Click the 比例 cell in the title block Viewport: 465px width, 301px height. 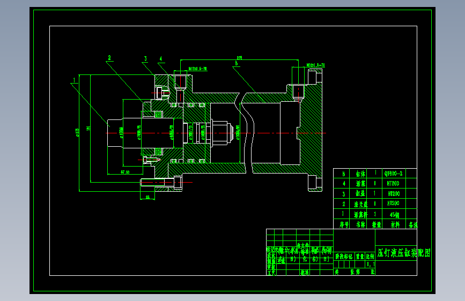370,256
